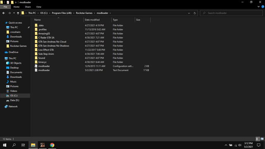
Task: Select the .data folder icon
Action: click(x=36, y=25)
